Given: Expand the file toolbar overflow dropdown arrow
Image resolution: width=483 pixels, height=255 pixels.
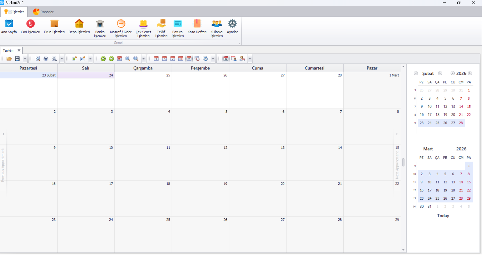Looking at the screenshot, I should (x=25, y=59).
